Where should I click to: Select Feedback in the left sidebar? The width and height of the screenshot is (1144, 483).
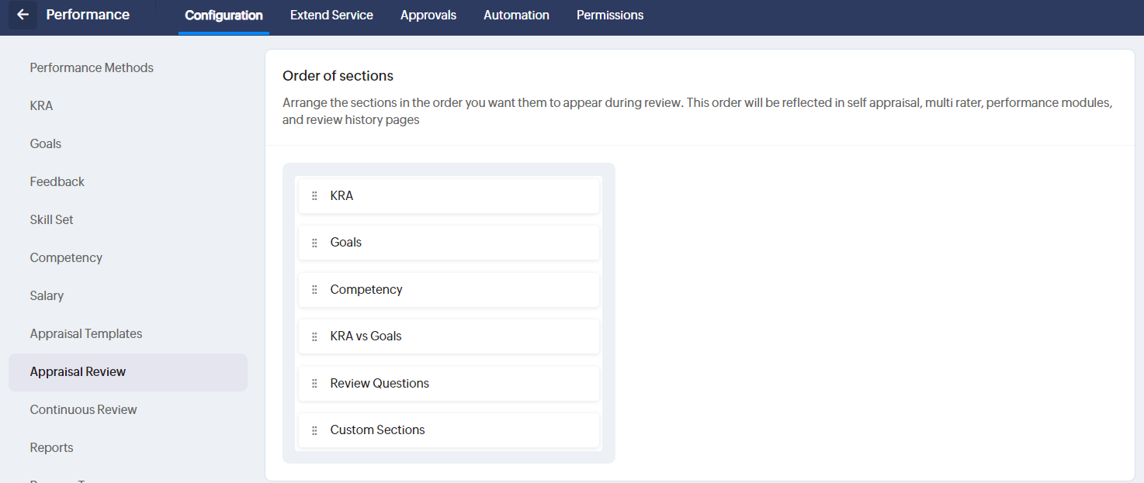pyautogui.click(x=57, y=181)
